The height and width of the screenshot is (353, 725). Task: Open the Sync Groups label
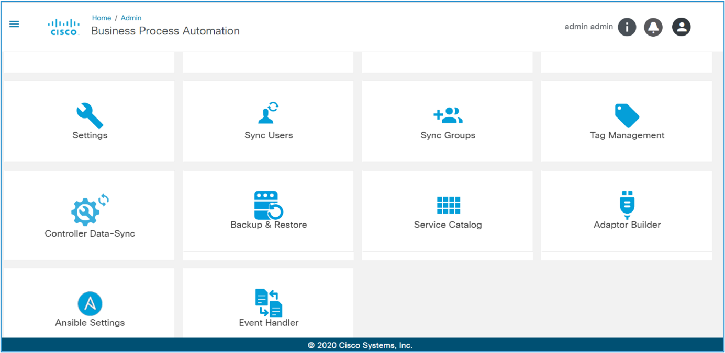(448, 135)
